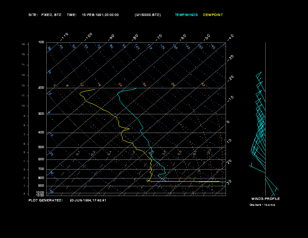Click the -40 isotherm label
Image resolution: width=308 pixels, height=238 pixels.
(x=231, y=38)
